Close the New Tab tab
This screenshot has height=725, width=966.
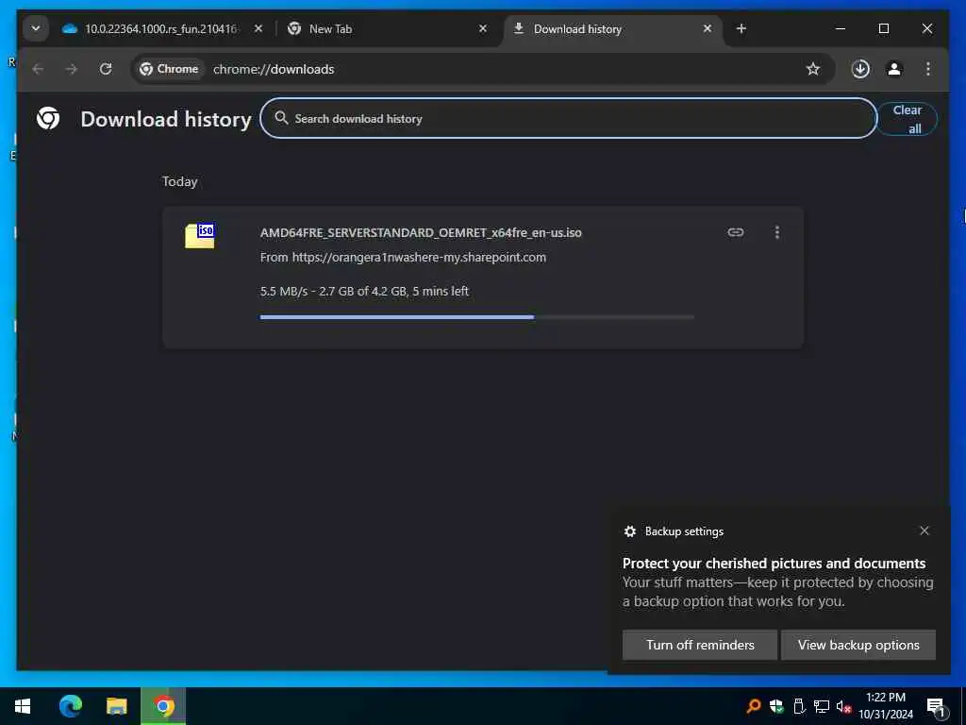click(483, 28)
